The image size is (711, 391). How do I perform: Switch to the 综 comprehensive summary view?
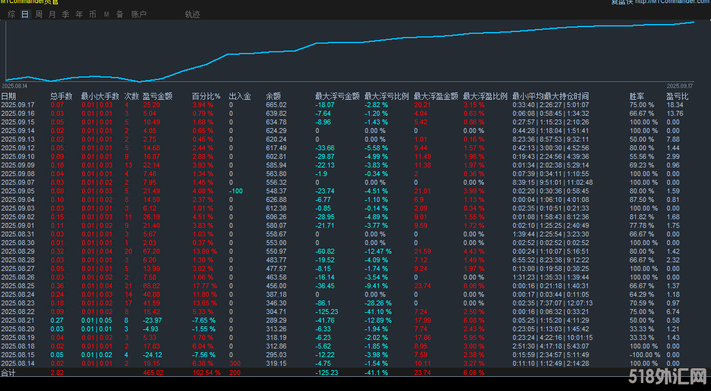click(10, 14)
